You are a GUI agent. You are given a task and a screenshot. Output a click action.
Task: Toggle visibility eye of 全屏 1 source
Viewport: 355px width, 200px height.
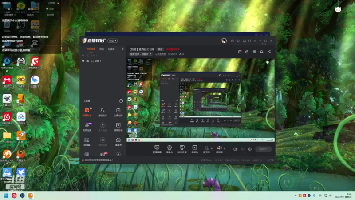click(x=83, y=61)
